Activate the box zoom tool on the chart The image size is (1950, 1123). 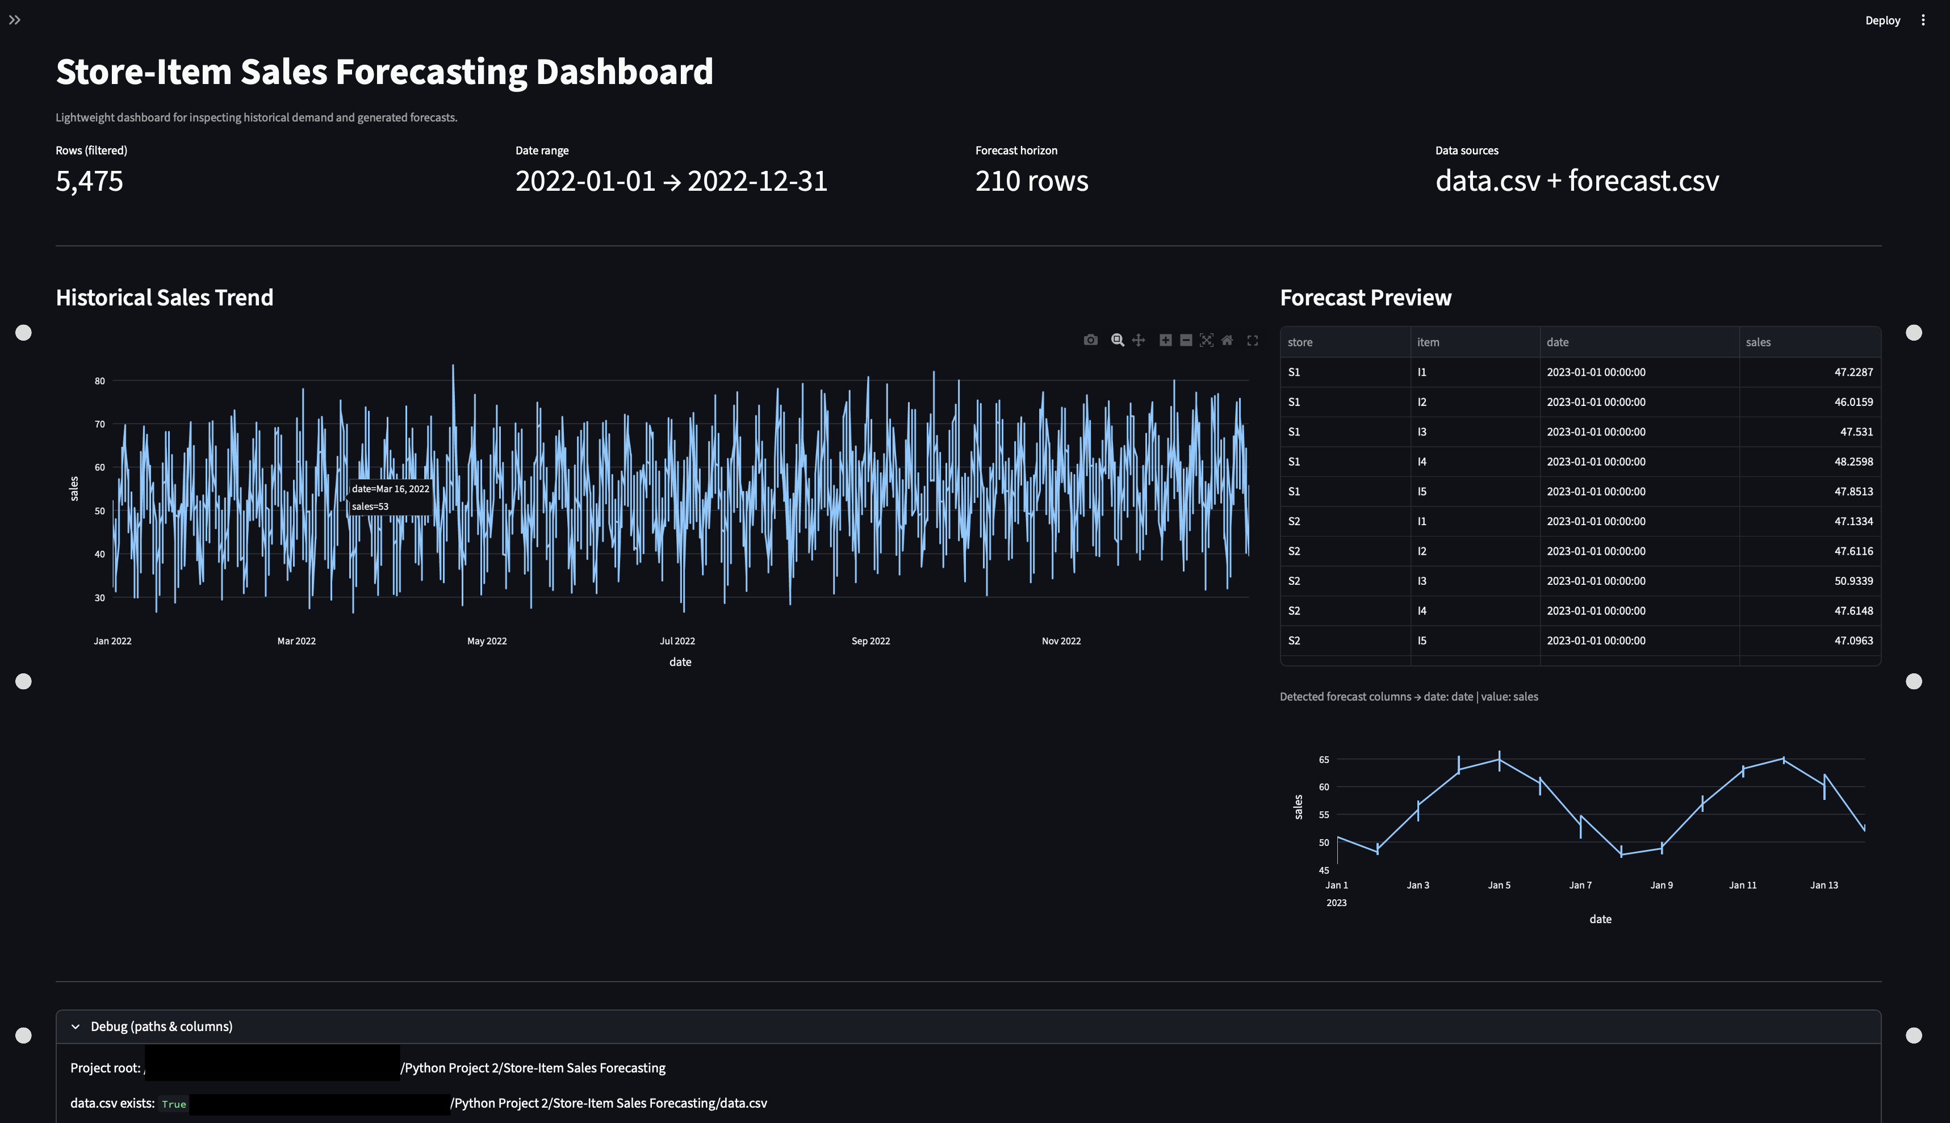(1117, 340)
